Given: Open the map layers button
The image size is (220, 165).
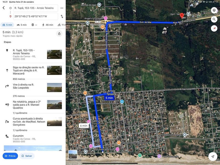Looking at the screenshot, I should coord(214,10).
